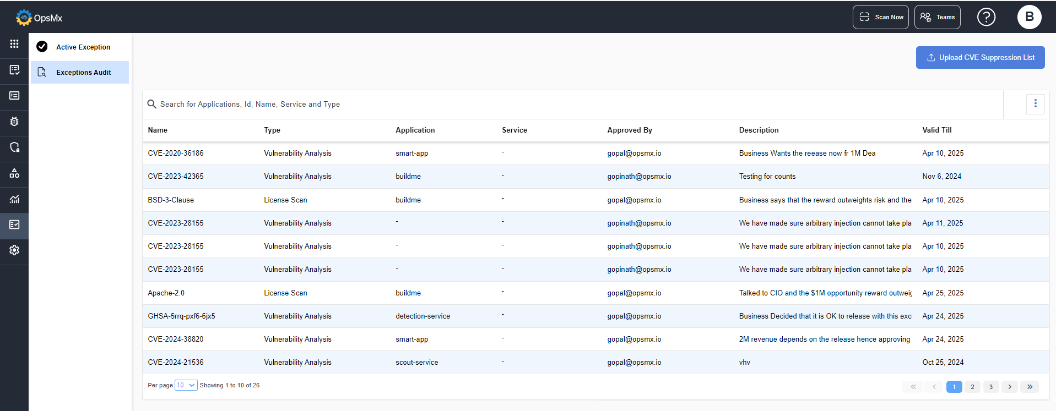Viewport: 1056px width, 411px height.
Task: Go to the next page arrow
Action: click(1009, 387)
